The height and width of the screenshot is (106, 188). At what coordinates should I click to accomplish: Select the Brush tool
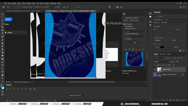click(2, 40)
